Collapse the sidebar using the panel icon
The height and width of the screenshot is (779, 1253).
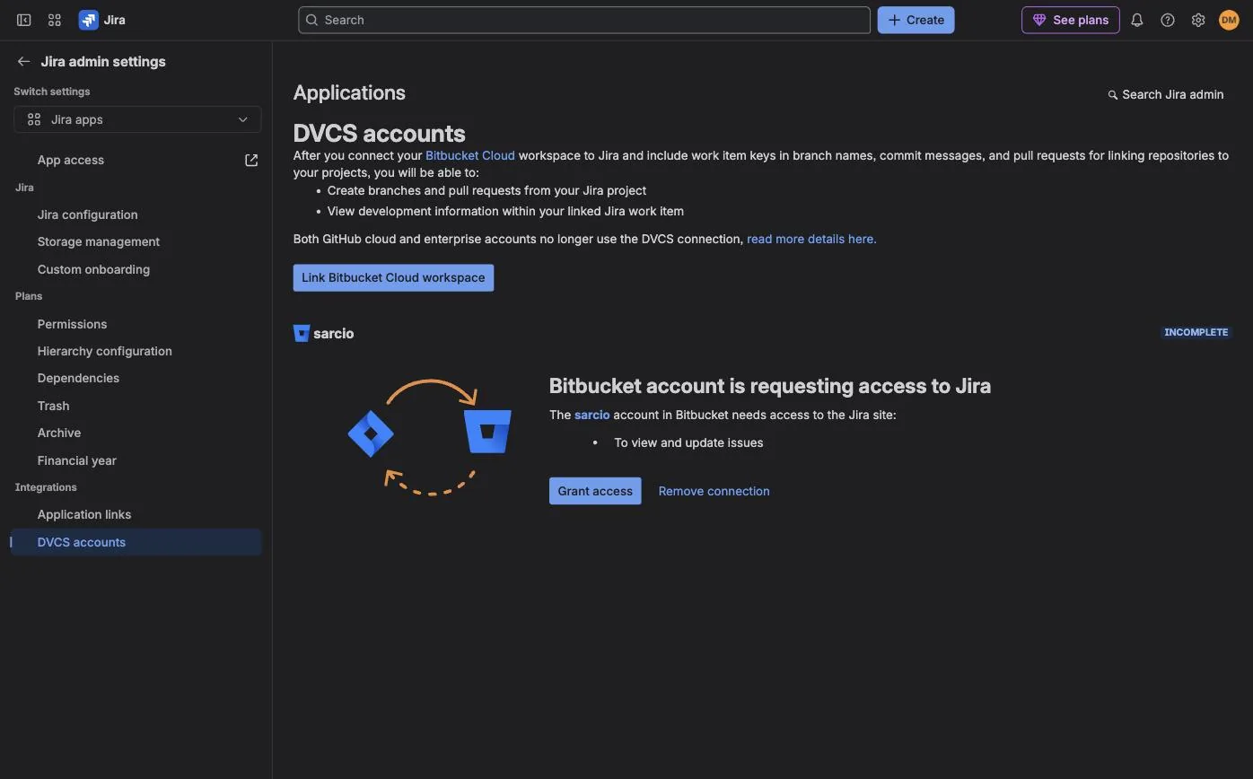[x=24, y=20]
